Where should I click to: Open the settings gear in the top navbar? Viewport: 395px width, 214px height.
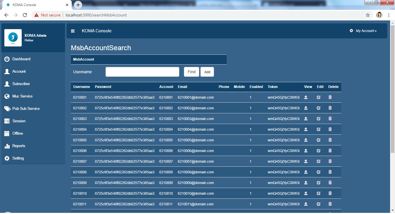click(351, 30)
